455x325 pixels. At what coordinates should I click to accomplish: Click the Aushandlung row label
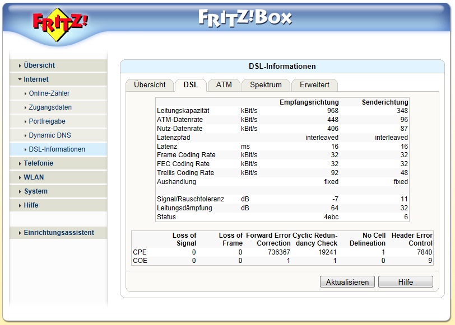[x=177, y=182]
